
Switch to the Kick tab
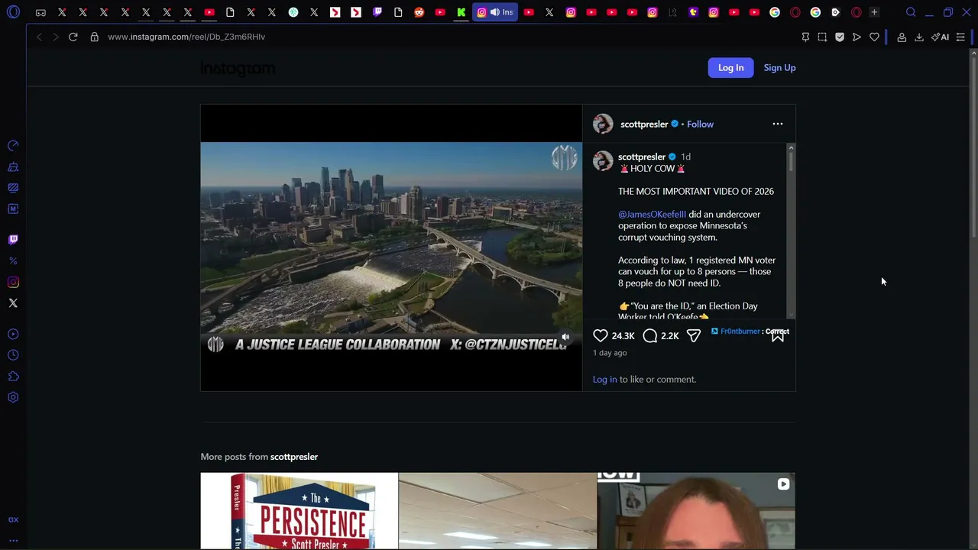(461, 12)
